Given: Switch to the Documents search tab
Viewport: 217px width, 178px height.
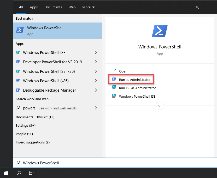Looking at the screenshot, I should click(x=53, y=7).
